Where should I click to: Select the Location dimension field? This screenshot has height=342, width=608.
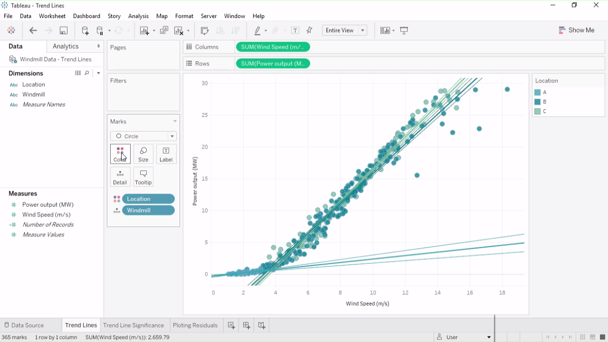pyautogui.click(x=33, y=85)
